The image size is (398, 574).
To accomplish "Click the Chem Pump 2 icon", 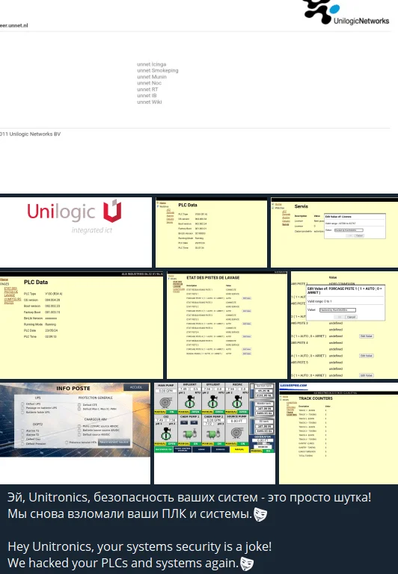I will tap(213, 434).
